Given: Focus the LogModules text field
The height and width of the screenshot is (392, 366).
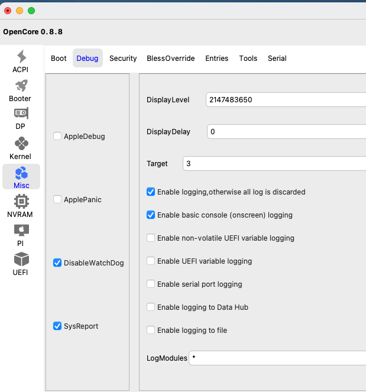Looking at the screenshot, I should [x=277, y=358].
